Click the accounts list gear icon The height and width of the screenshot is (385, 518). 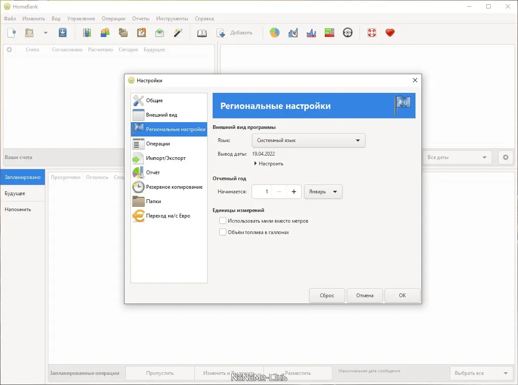(9, 50)
